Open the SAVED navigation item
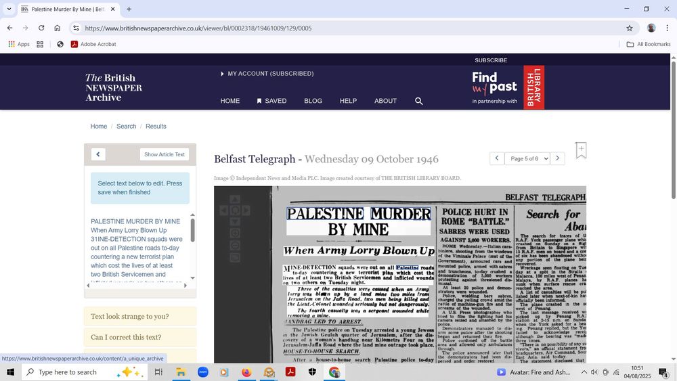The width and height of the screenshot is (677, 381). coord(271,101)
